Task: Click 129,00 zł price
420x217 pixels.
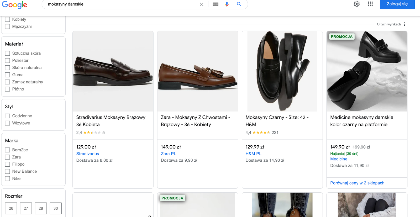Action: [x=86, y=147]
